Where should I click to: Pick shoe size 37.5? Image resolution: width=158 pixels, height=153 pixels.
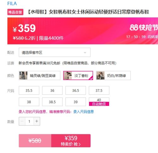coord(99,90)
